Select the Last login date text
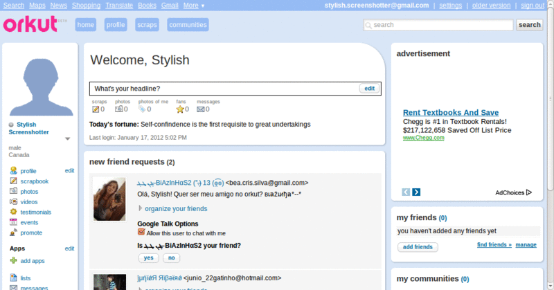Image resolution: width=554 pixels, height=290 pixels. tap(138, 138)
